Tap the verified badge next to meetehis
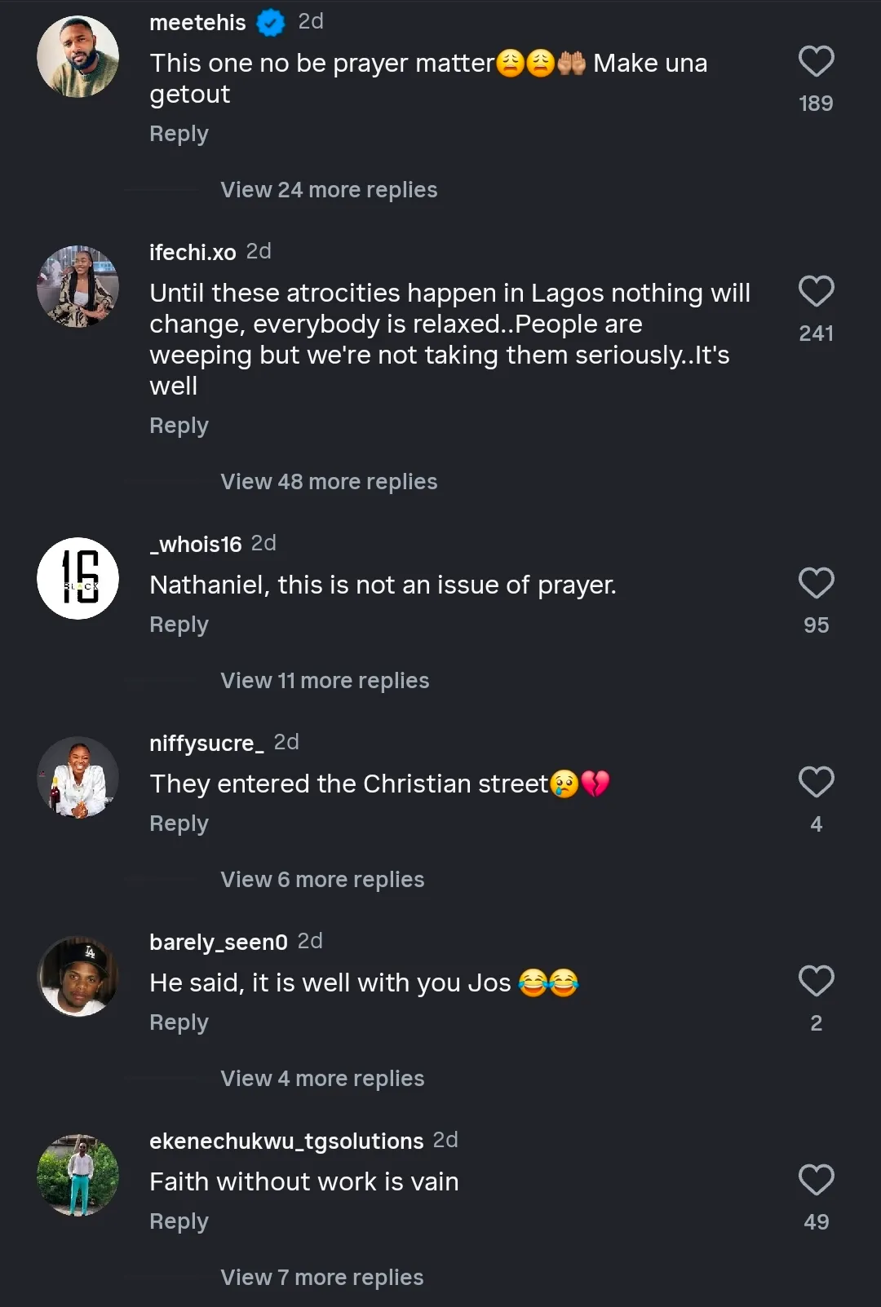Screen dimensions: 881x1307 pos(271,23)
